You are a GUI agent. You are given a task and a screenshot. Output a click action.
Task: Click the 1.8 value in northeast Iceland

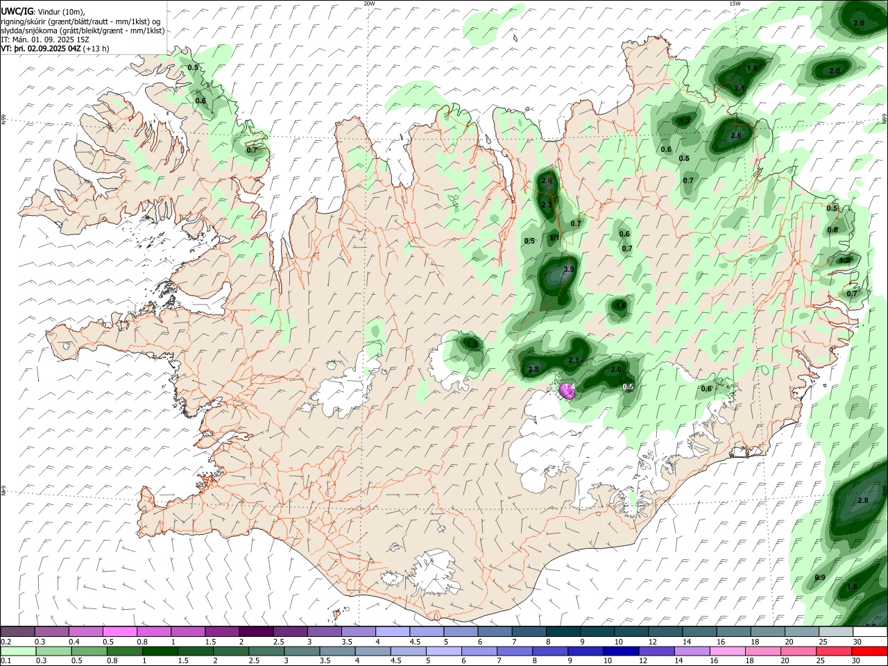click(x=752, y=68)
